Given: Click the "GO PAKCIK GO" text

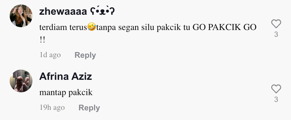Looking at the screenshot, I should coord(225,28).
